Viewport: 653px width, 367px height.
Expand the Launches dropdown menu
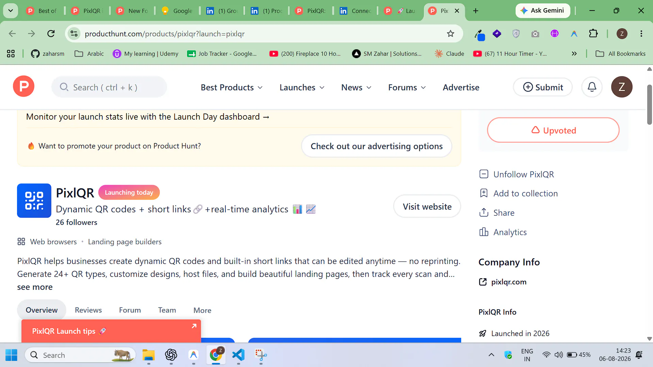tap(302, 87)
